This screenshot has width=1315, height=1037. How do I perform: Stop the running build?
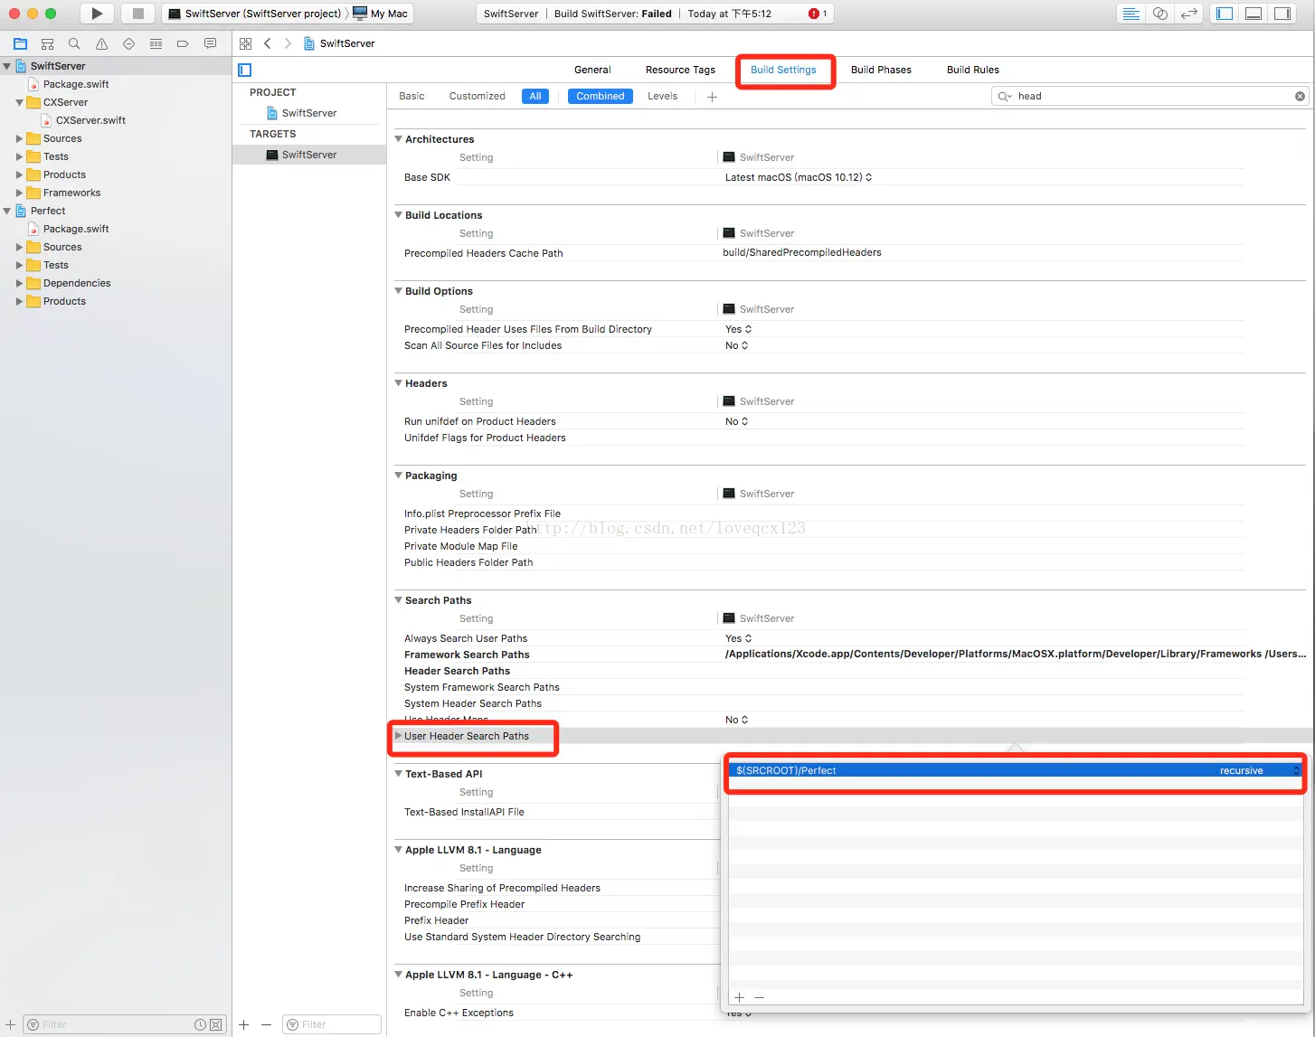[138, 14]
